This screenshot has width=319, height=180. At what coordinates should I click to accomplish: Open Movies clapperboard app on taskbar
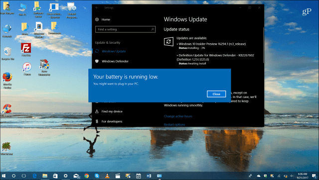pyautogui.click(x=118, y=176)
